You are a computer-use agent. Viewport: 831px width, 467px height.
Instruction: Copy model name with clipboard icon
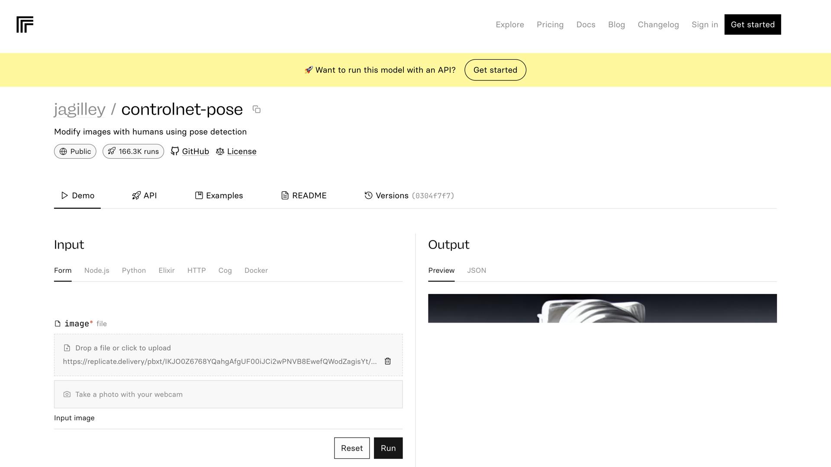click(257, 109)
